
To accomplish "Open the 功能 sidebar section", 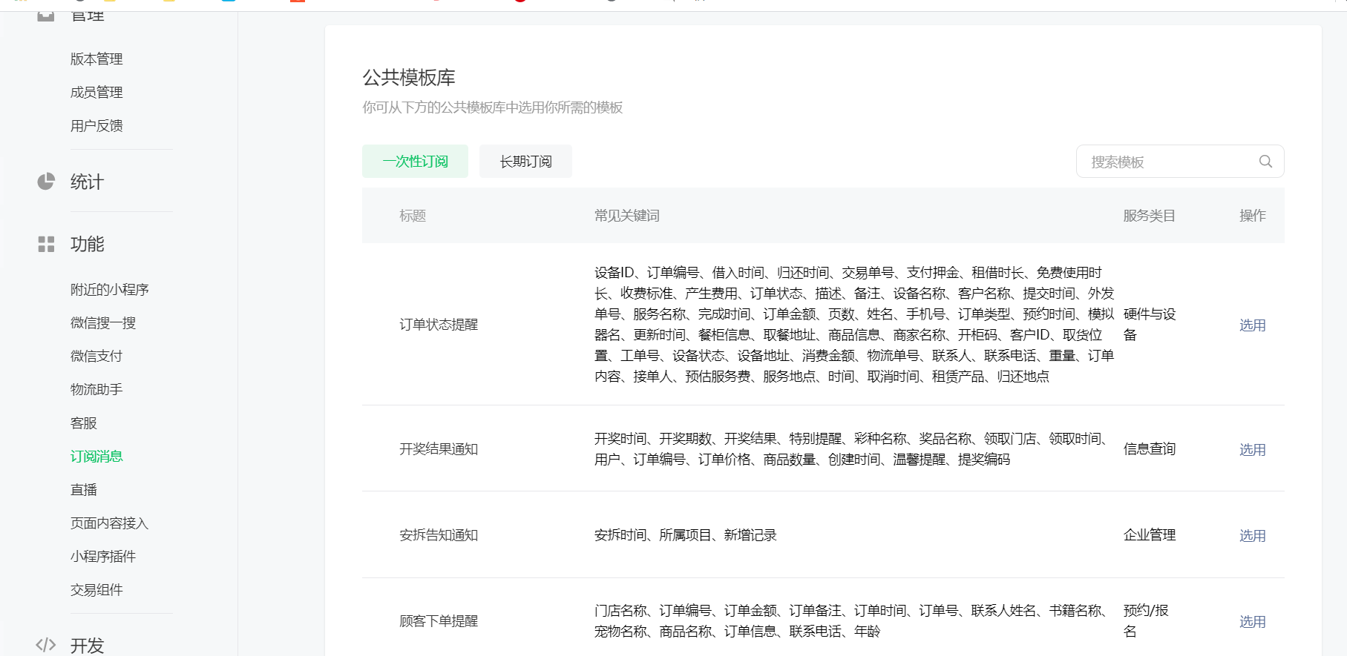I will [x=87, y=244].
